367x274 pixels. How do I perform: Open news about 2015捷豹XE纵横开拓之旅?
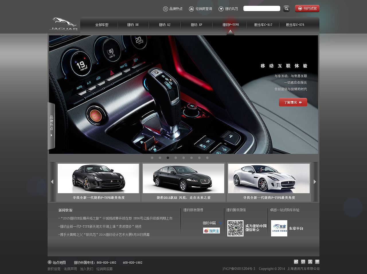116,218
